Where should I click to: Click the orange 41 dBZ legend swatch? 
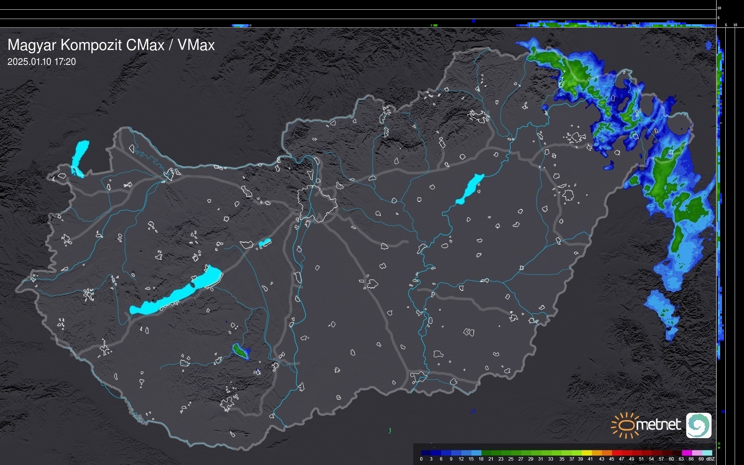click(597, 453)
